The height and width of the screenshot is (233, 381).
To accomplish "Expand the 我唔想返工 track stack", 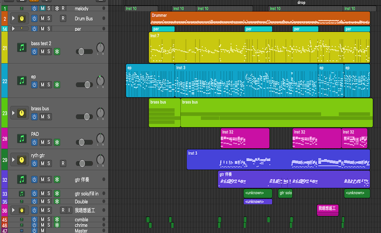I will [13, 210].
